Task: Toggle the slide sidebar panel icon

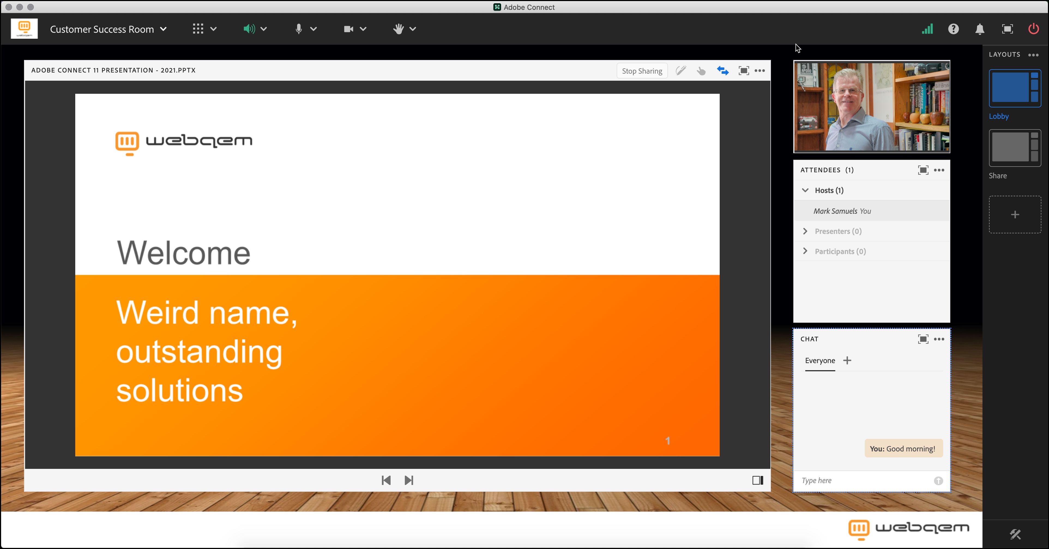Action: (758, 480)
